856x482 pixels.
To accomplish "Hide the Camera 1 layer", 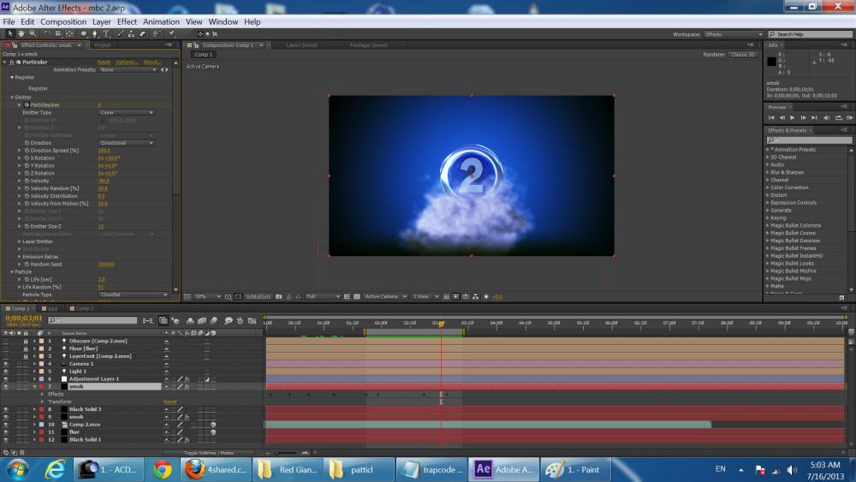I will 6,364.
